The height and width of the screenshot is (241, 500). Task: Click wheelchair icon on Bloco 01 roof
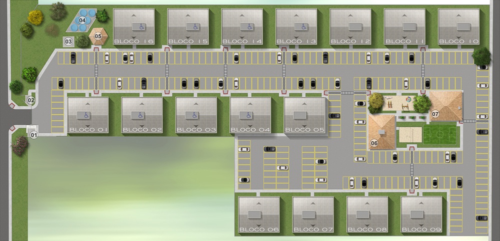87,115
